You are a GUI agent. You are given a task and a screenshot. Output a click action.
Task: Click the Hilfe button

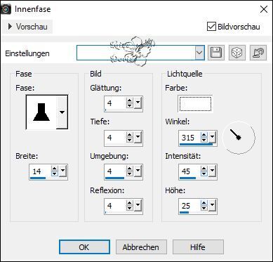[x=198, y=247]
